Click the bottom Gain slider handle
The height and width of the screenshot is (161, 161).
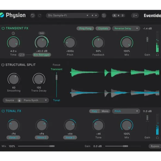pyautogui.click(x=126, y=146)
